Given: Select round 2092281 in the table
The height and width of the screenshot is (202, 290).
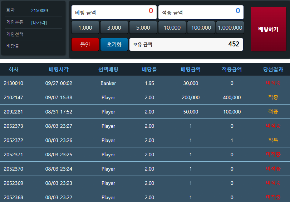Looking at the screenshot, I should pos(13,112).
